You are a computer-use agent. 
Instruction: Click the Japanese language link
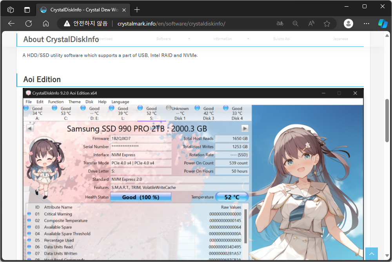[x=341, y=39]
